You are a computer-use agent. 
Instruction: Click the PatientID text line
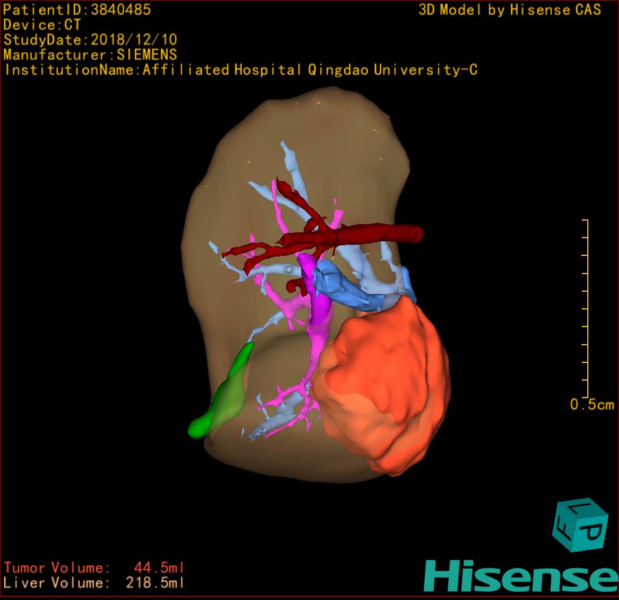tap(77, 9)
